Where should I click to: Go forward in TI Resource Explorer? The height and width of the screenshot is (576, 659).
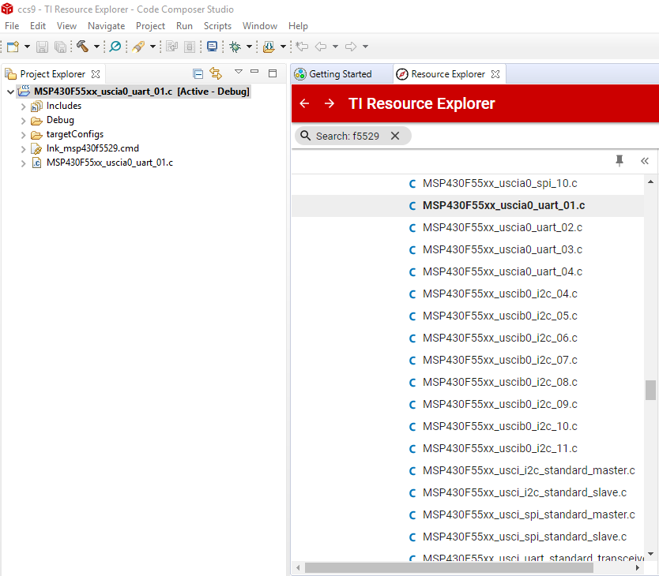pyautogui.click(x=329, y=103)
